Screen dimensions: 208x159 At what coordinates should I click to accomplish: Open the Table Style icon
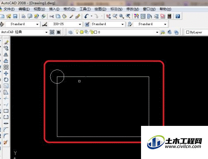coord(87,24)
